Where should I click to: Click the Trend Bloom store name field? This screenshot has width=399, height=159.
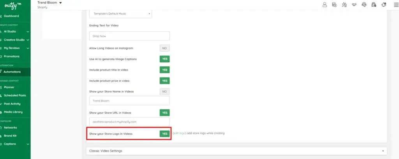(129, 101)
